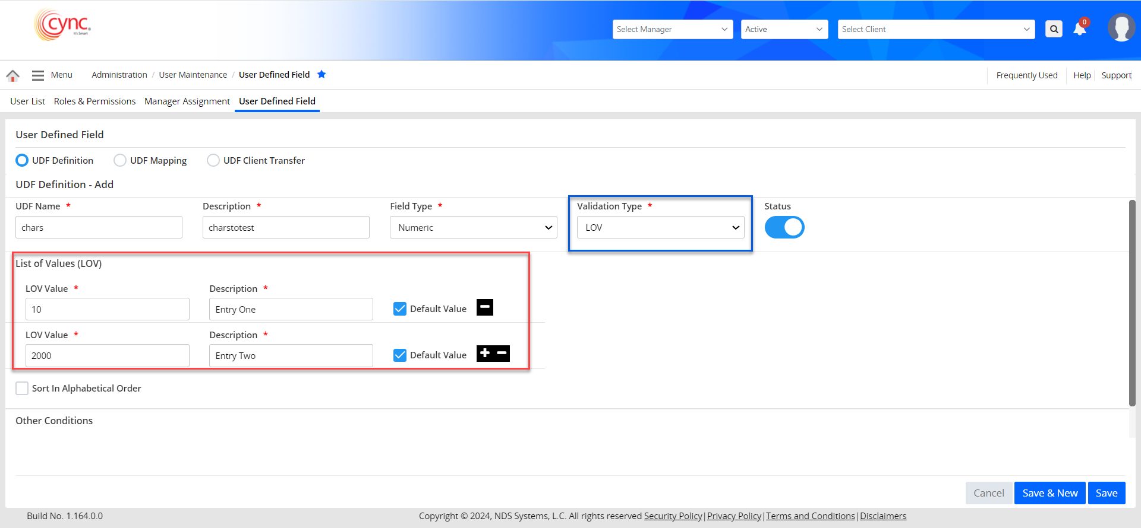The width and height of the screenshot is (1141, 528).
Task: Click the Cync logo
Action: point(63,25)
